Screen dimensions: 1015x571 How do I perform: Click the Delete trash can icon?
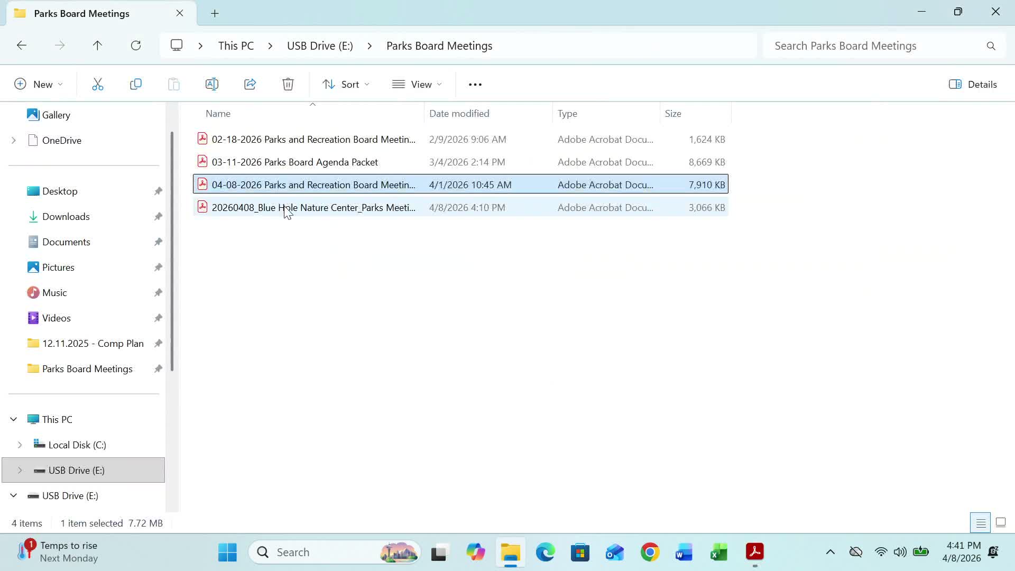coord(288,85)
